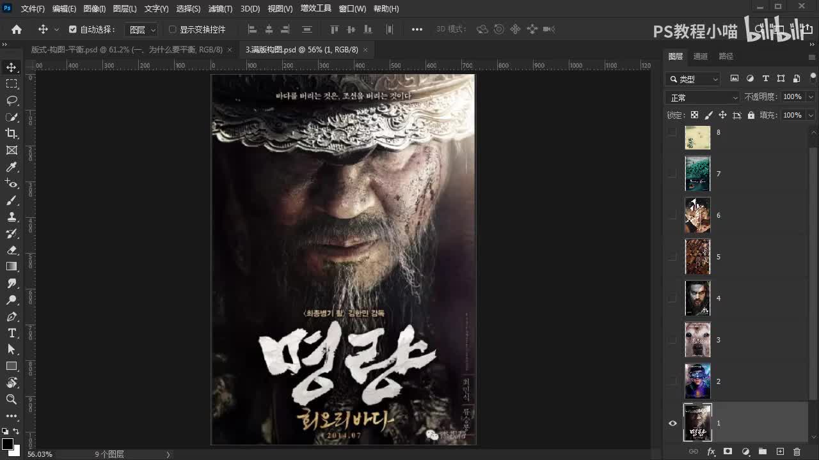Select the Spot Healing Brush tool
Viewport: 819px width, 460px height.
[x=12, y=183]
